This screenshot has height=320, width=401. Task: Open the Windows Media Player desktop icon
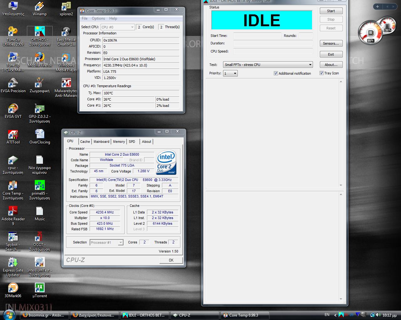(66, 62)
